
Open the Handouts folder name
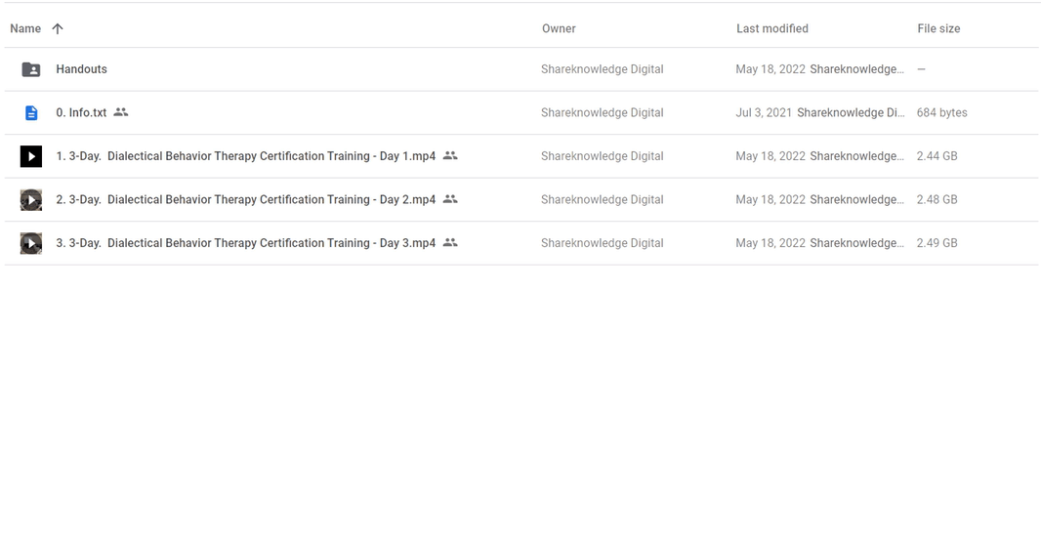pos(82,69)
